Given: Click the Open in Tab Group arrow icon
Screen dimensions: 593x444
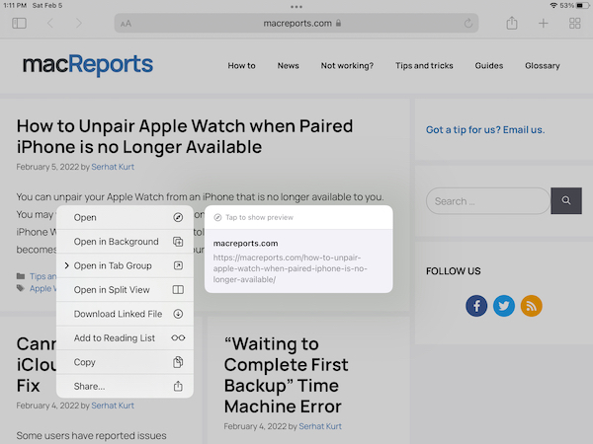Looking at the screenshot, I should point(178,265).
